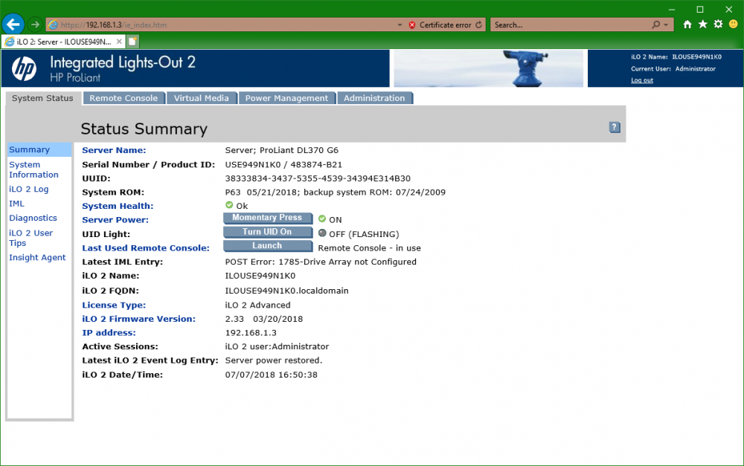The width and height of the screenshot is (744, 466).
Task: Open Insight Agent in the sidebar
Action: pyautogui.click(x=37, y=257)
